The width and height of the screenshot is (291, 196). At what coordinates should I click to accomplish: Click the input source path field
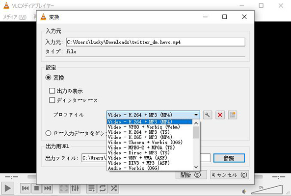[x=156, y=42]
